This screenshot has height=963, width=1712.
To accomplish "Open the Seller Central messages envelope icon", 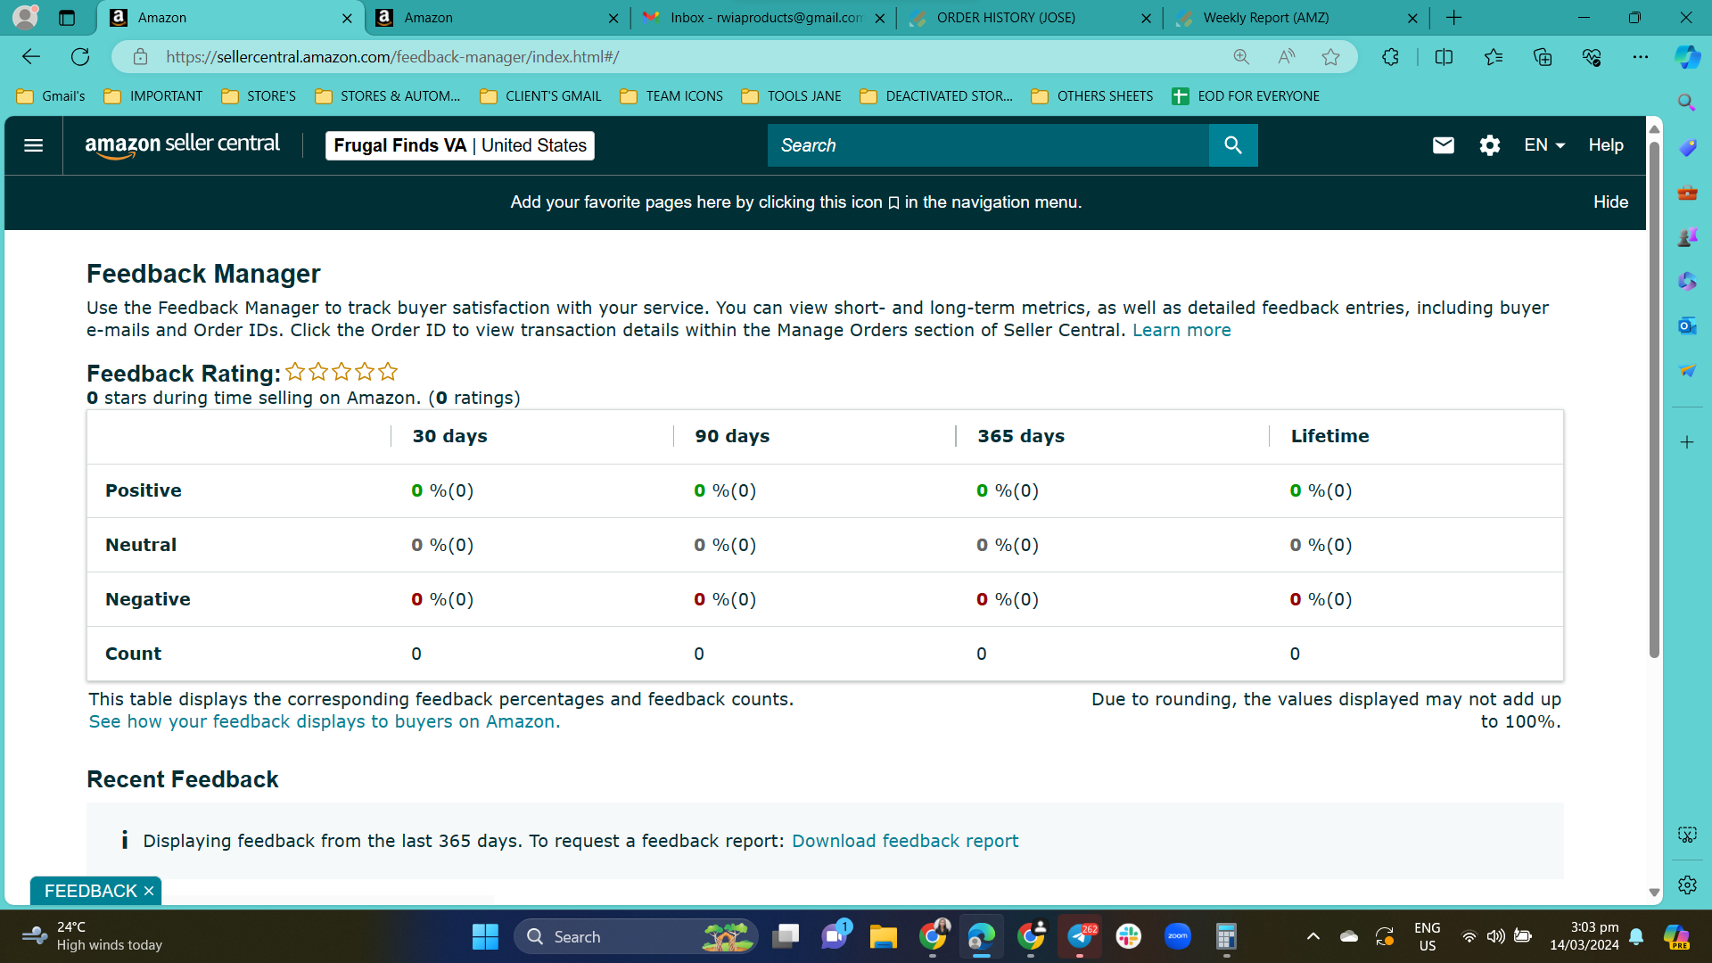I will pyautogui.click(x=1443, y=145).
